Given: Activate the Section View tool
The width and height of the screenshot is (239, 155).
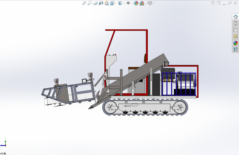Looking at the screenshot, I should [101, 3].
